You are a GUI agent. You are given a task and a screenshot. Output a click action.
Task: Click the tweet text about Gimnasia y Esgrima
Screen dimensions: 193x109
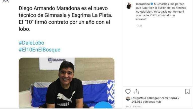click(66, 19)
